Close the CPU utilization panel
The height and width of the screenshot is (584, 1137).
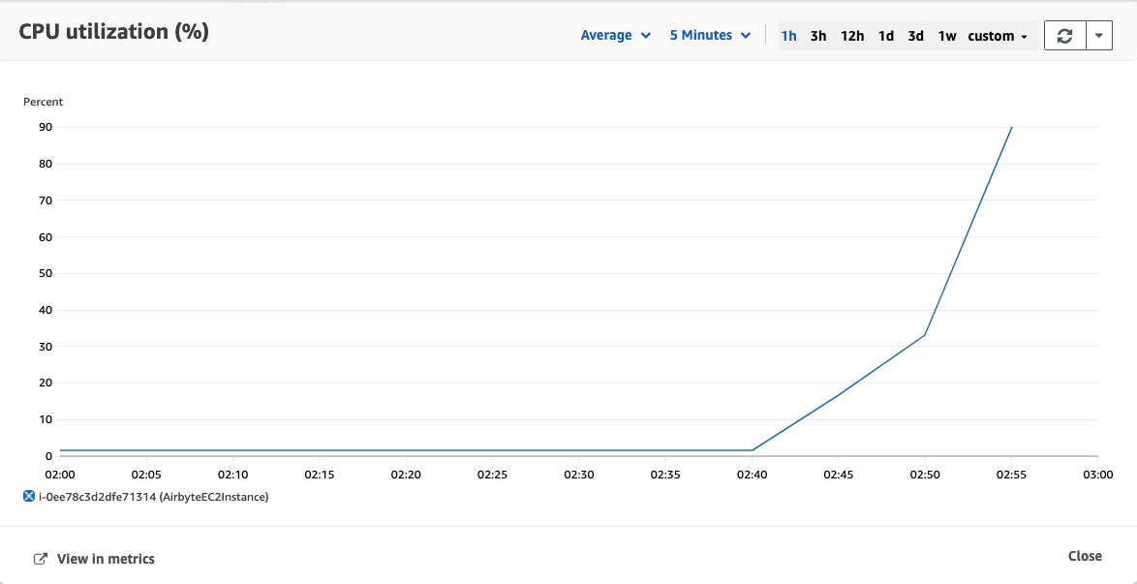pos(1085,556)
